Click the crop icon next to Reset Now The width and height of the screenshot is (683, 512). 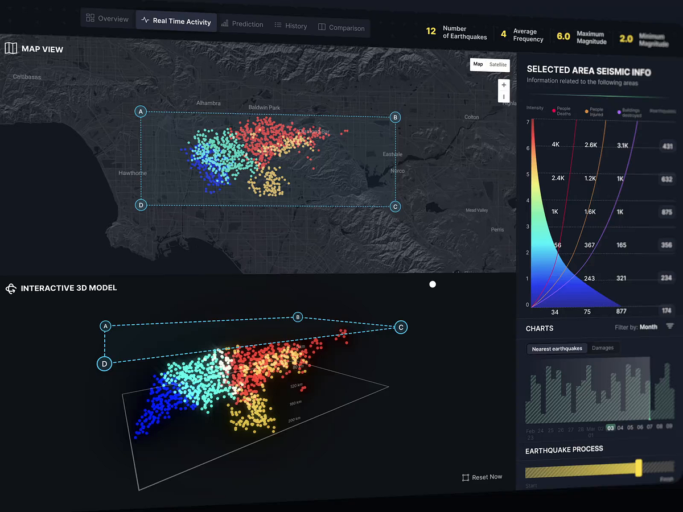[464, 477]
